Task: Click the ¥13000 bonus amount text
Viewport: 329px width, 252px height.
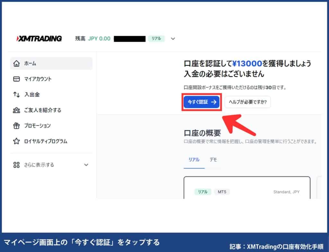Action: 247,63
